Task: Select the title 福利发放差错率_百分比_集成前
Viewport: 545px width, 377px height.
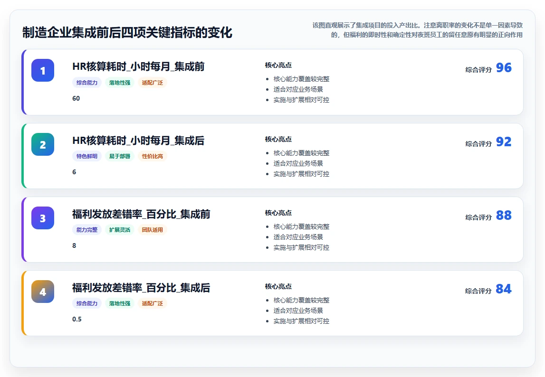Action: click(x=141, y=214)
